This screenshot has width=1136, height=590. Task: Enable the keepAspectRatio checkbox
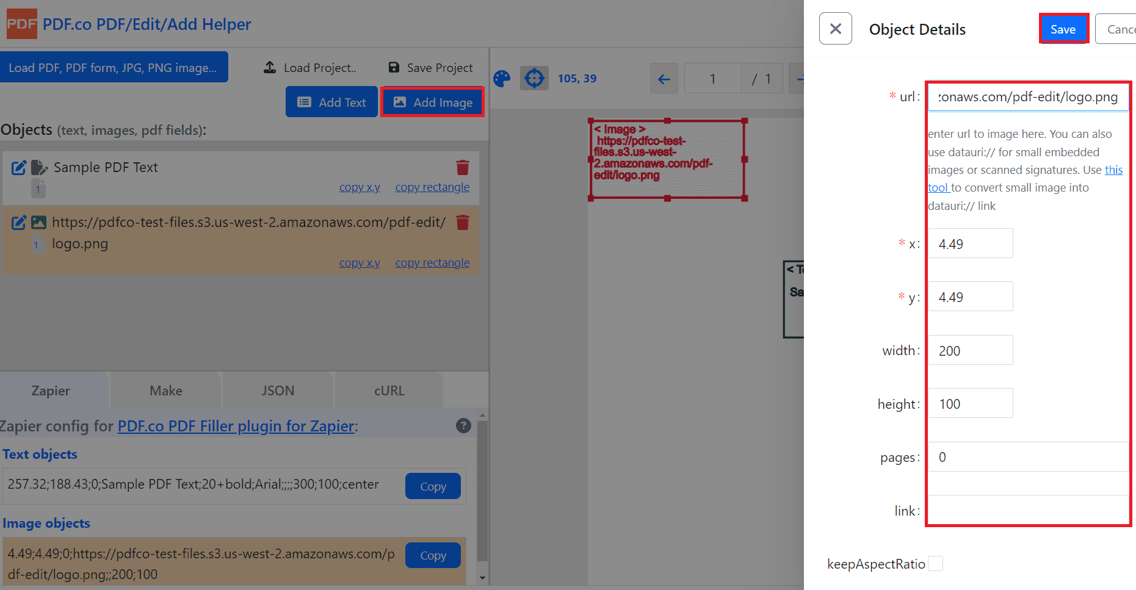coord(935,564)
